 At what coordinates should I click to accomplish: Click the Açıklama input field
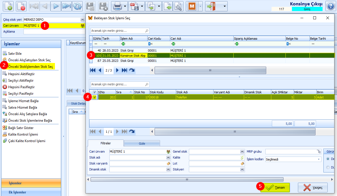coord(54,31)
